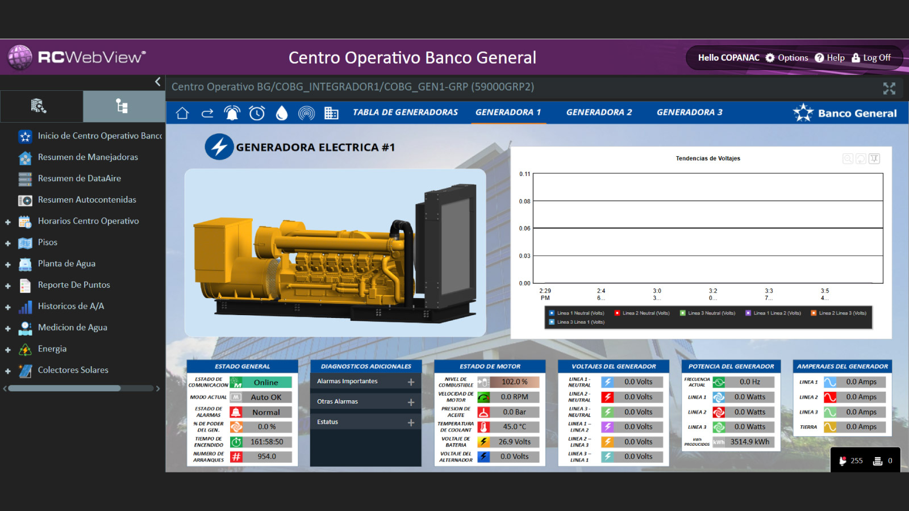Click the 102.0 % fuel level value
This screenshot has width=909, height=511.
point(515,382)
